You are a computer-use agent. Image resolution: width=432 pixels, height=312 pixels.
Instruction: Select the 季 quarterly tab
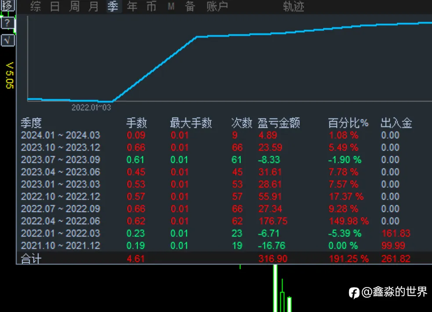[113, 6]
